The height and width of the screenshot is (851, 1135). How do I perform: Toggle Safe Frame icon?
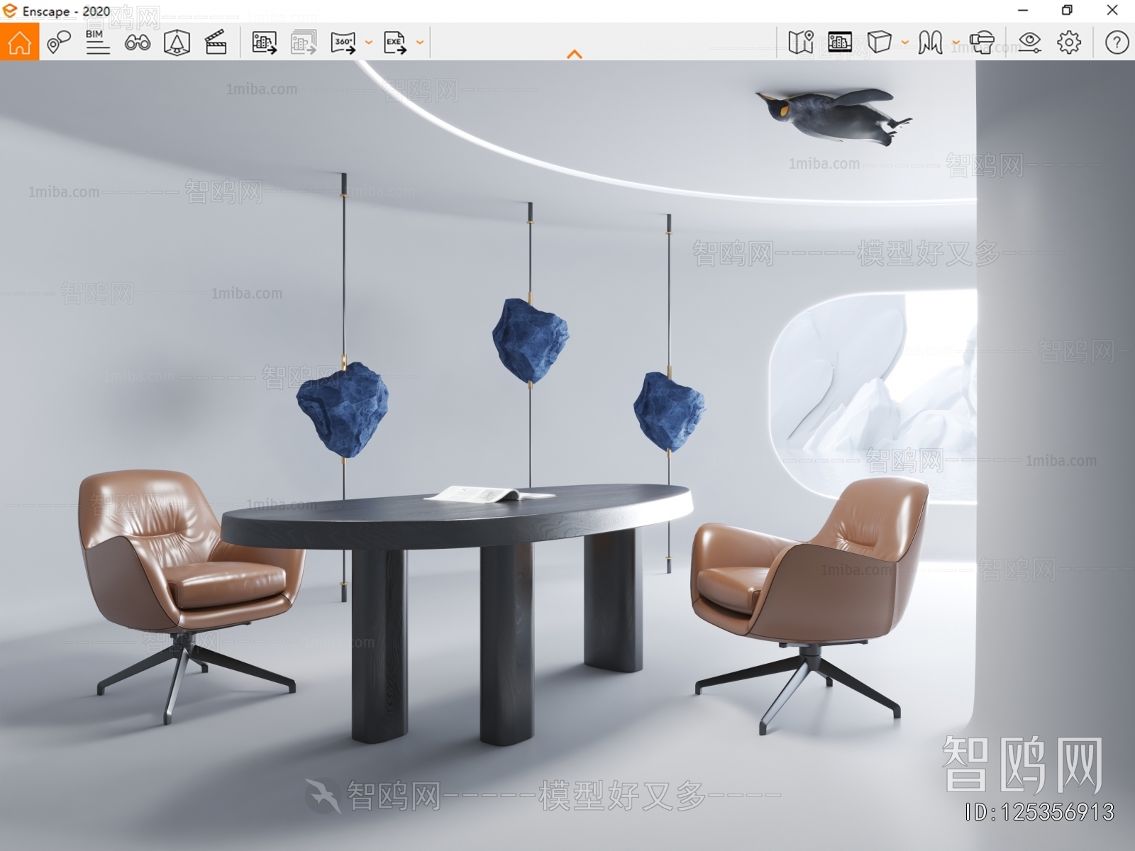177,43
